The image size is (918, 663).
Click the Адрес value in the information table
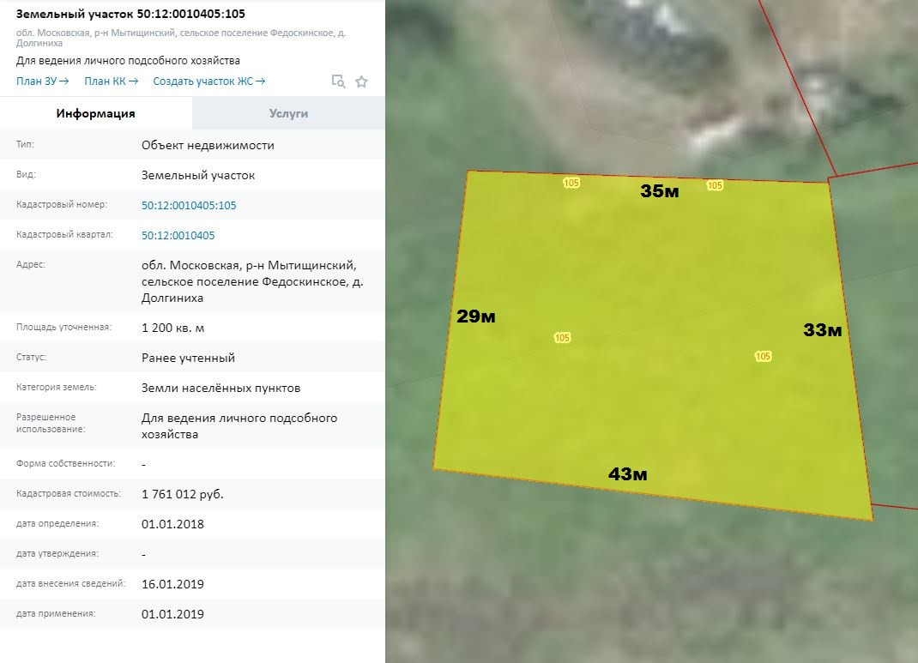pyautogui.click(x=252, y=281)
